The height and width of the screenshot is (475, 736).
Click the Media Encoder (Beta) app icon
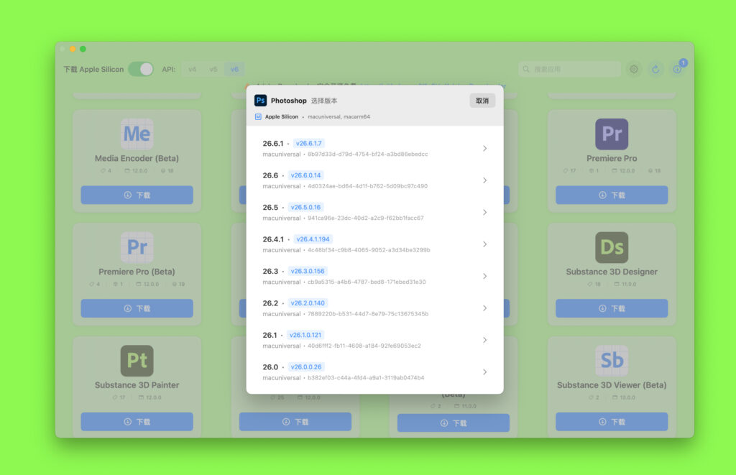[137, 134]
